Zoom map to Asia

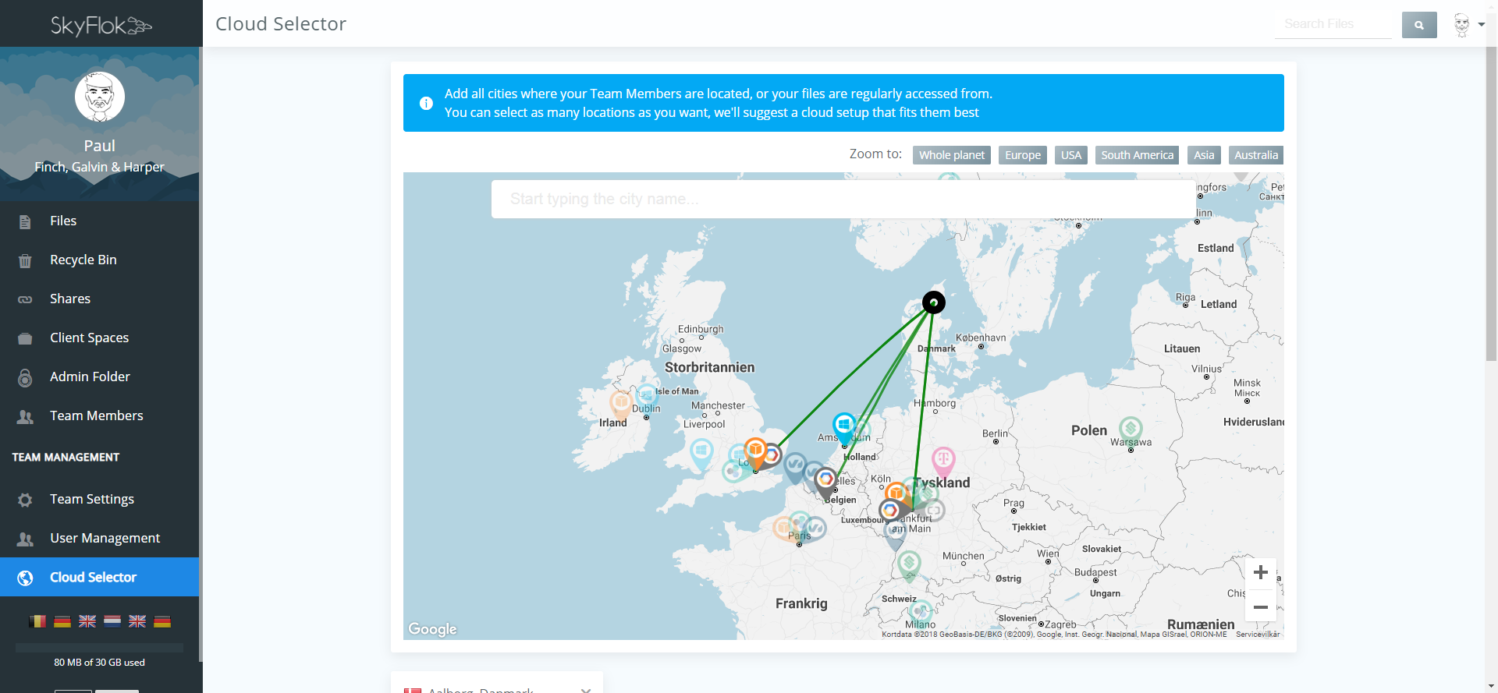pyautogui.click(x=1204, y=155)
